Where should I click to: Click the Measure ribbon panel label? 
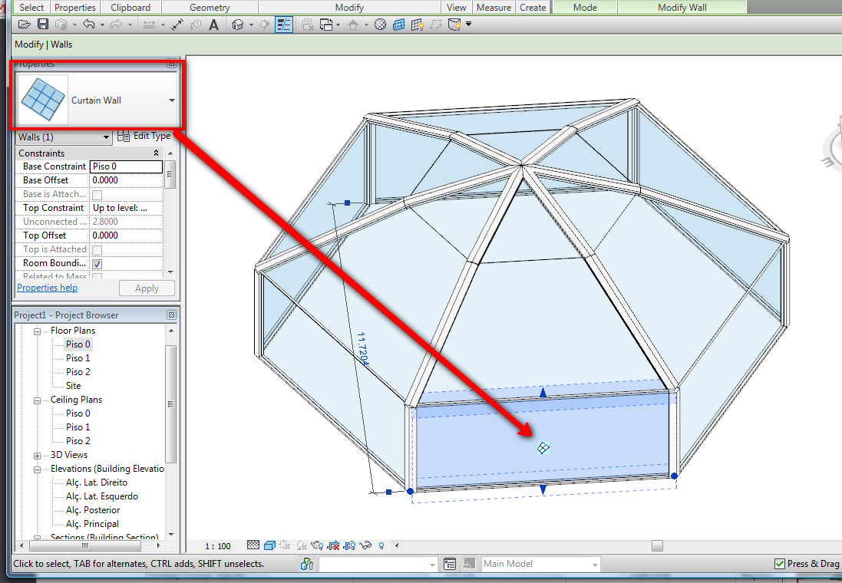pyautogui.click(x=494, y=8)
